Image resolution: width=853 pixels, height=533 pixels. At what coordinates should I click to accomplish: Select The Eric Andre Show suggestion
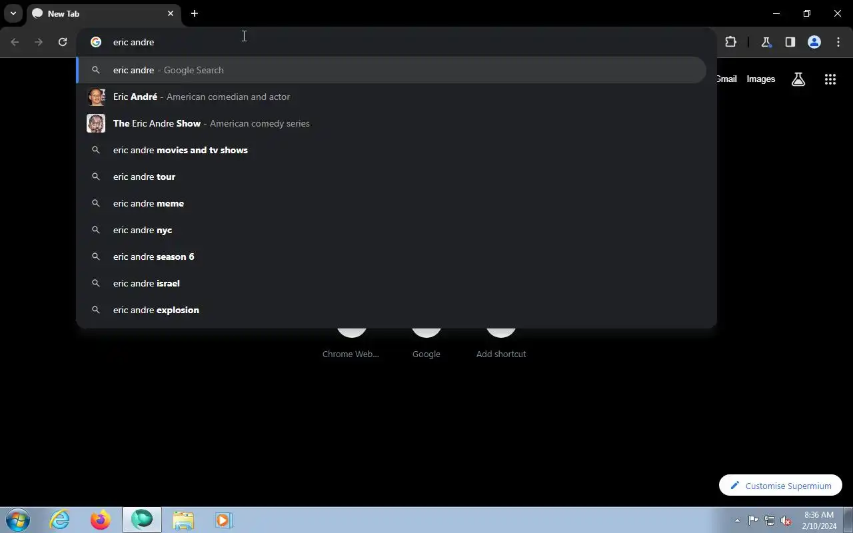[391, 123]
